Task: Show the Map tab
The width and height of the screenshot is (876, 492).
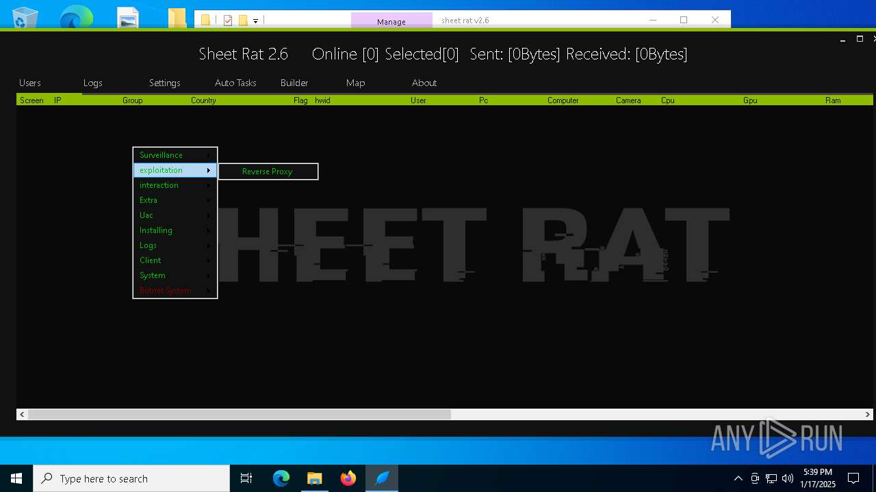Action: (x=355, y=83)
